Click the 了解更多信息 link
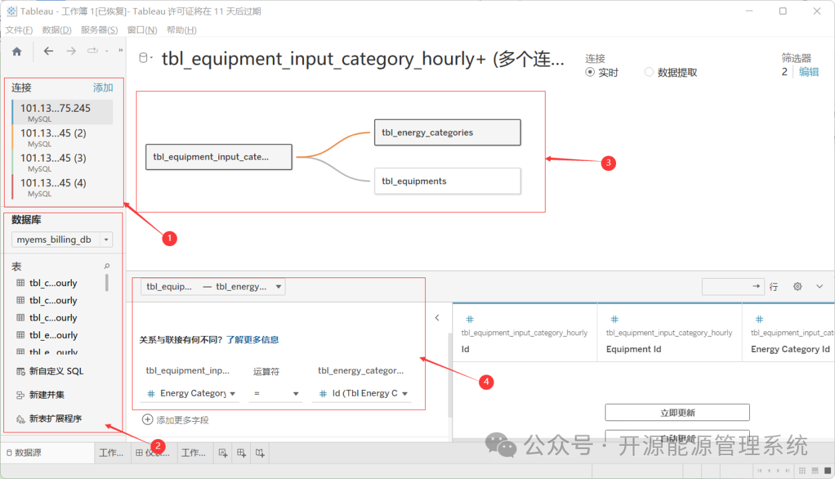Viewport: 835px width, 479px height. coord(252,340)
